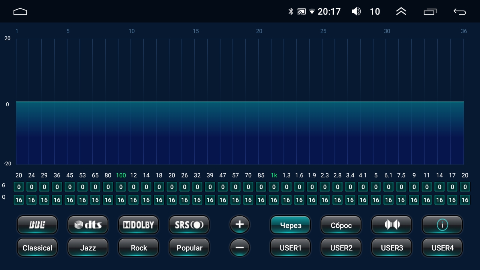Select the 24 frequency label
Screen dimensions: 480x270
(x=31, y=175)
